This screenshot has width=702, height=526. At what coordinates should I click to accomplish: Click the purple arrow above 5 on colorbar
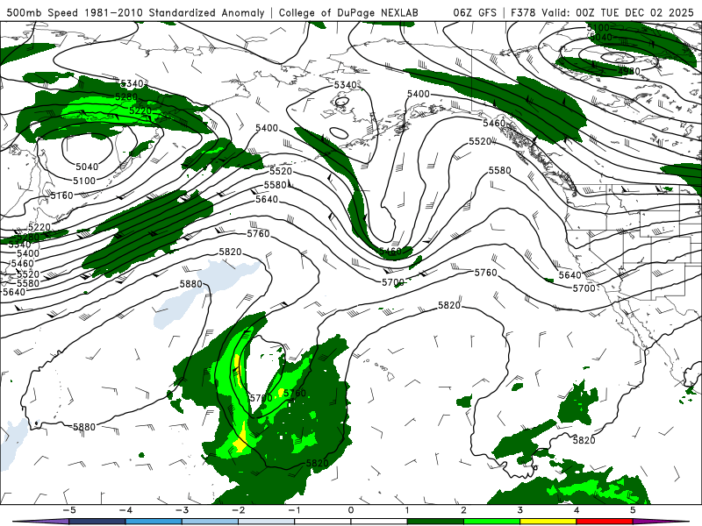(661, 522)
